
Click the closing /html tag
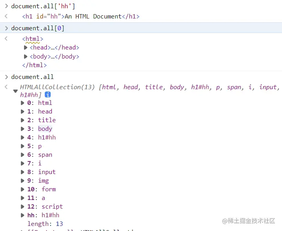point(35,65)
